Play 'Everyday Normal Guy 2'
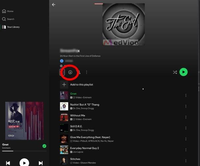The image size is (200, 166). (x=84, y=148)
